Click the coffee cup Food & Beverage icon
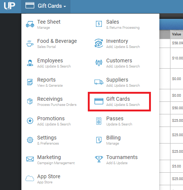This screenshot has height=190, width=183. 30,43
